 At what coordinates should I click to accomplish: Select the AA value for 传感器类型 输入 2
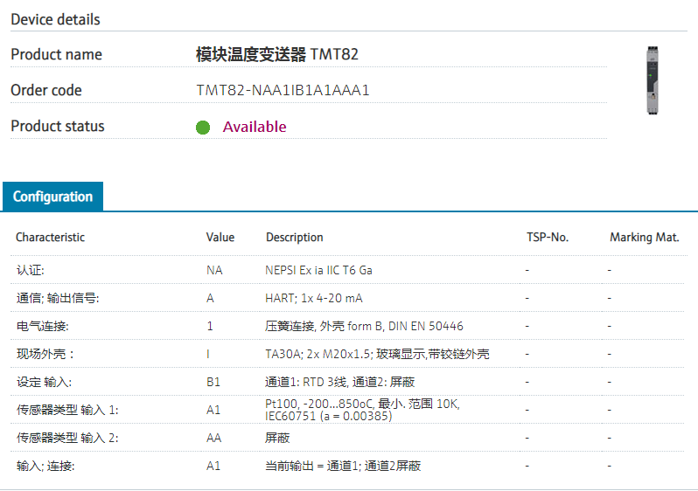214,438
